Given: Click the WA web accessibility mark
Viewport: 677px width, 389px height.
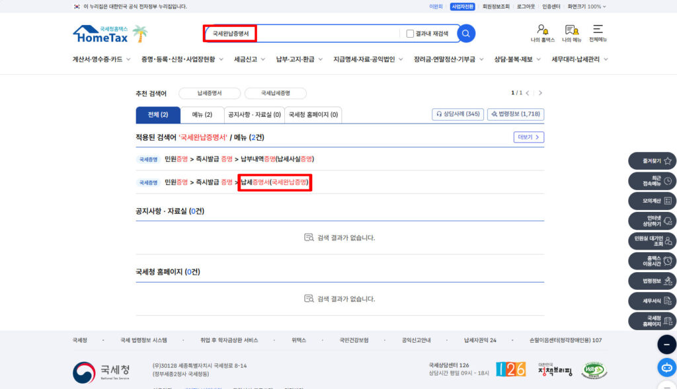Looking at the screenshot, I should tap(594, 370).
